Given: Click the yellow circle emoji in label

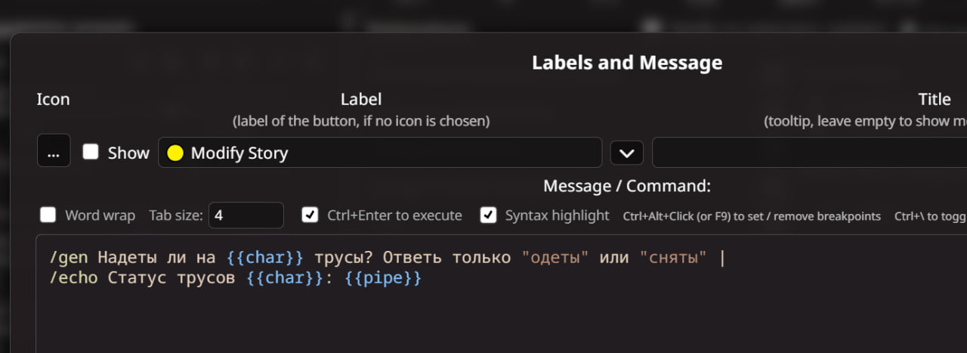Looking at the screenshot, I should [175, 153].
